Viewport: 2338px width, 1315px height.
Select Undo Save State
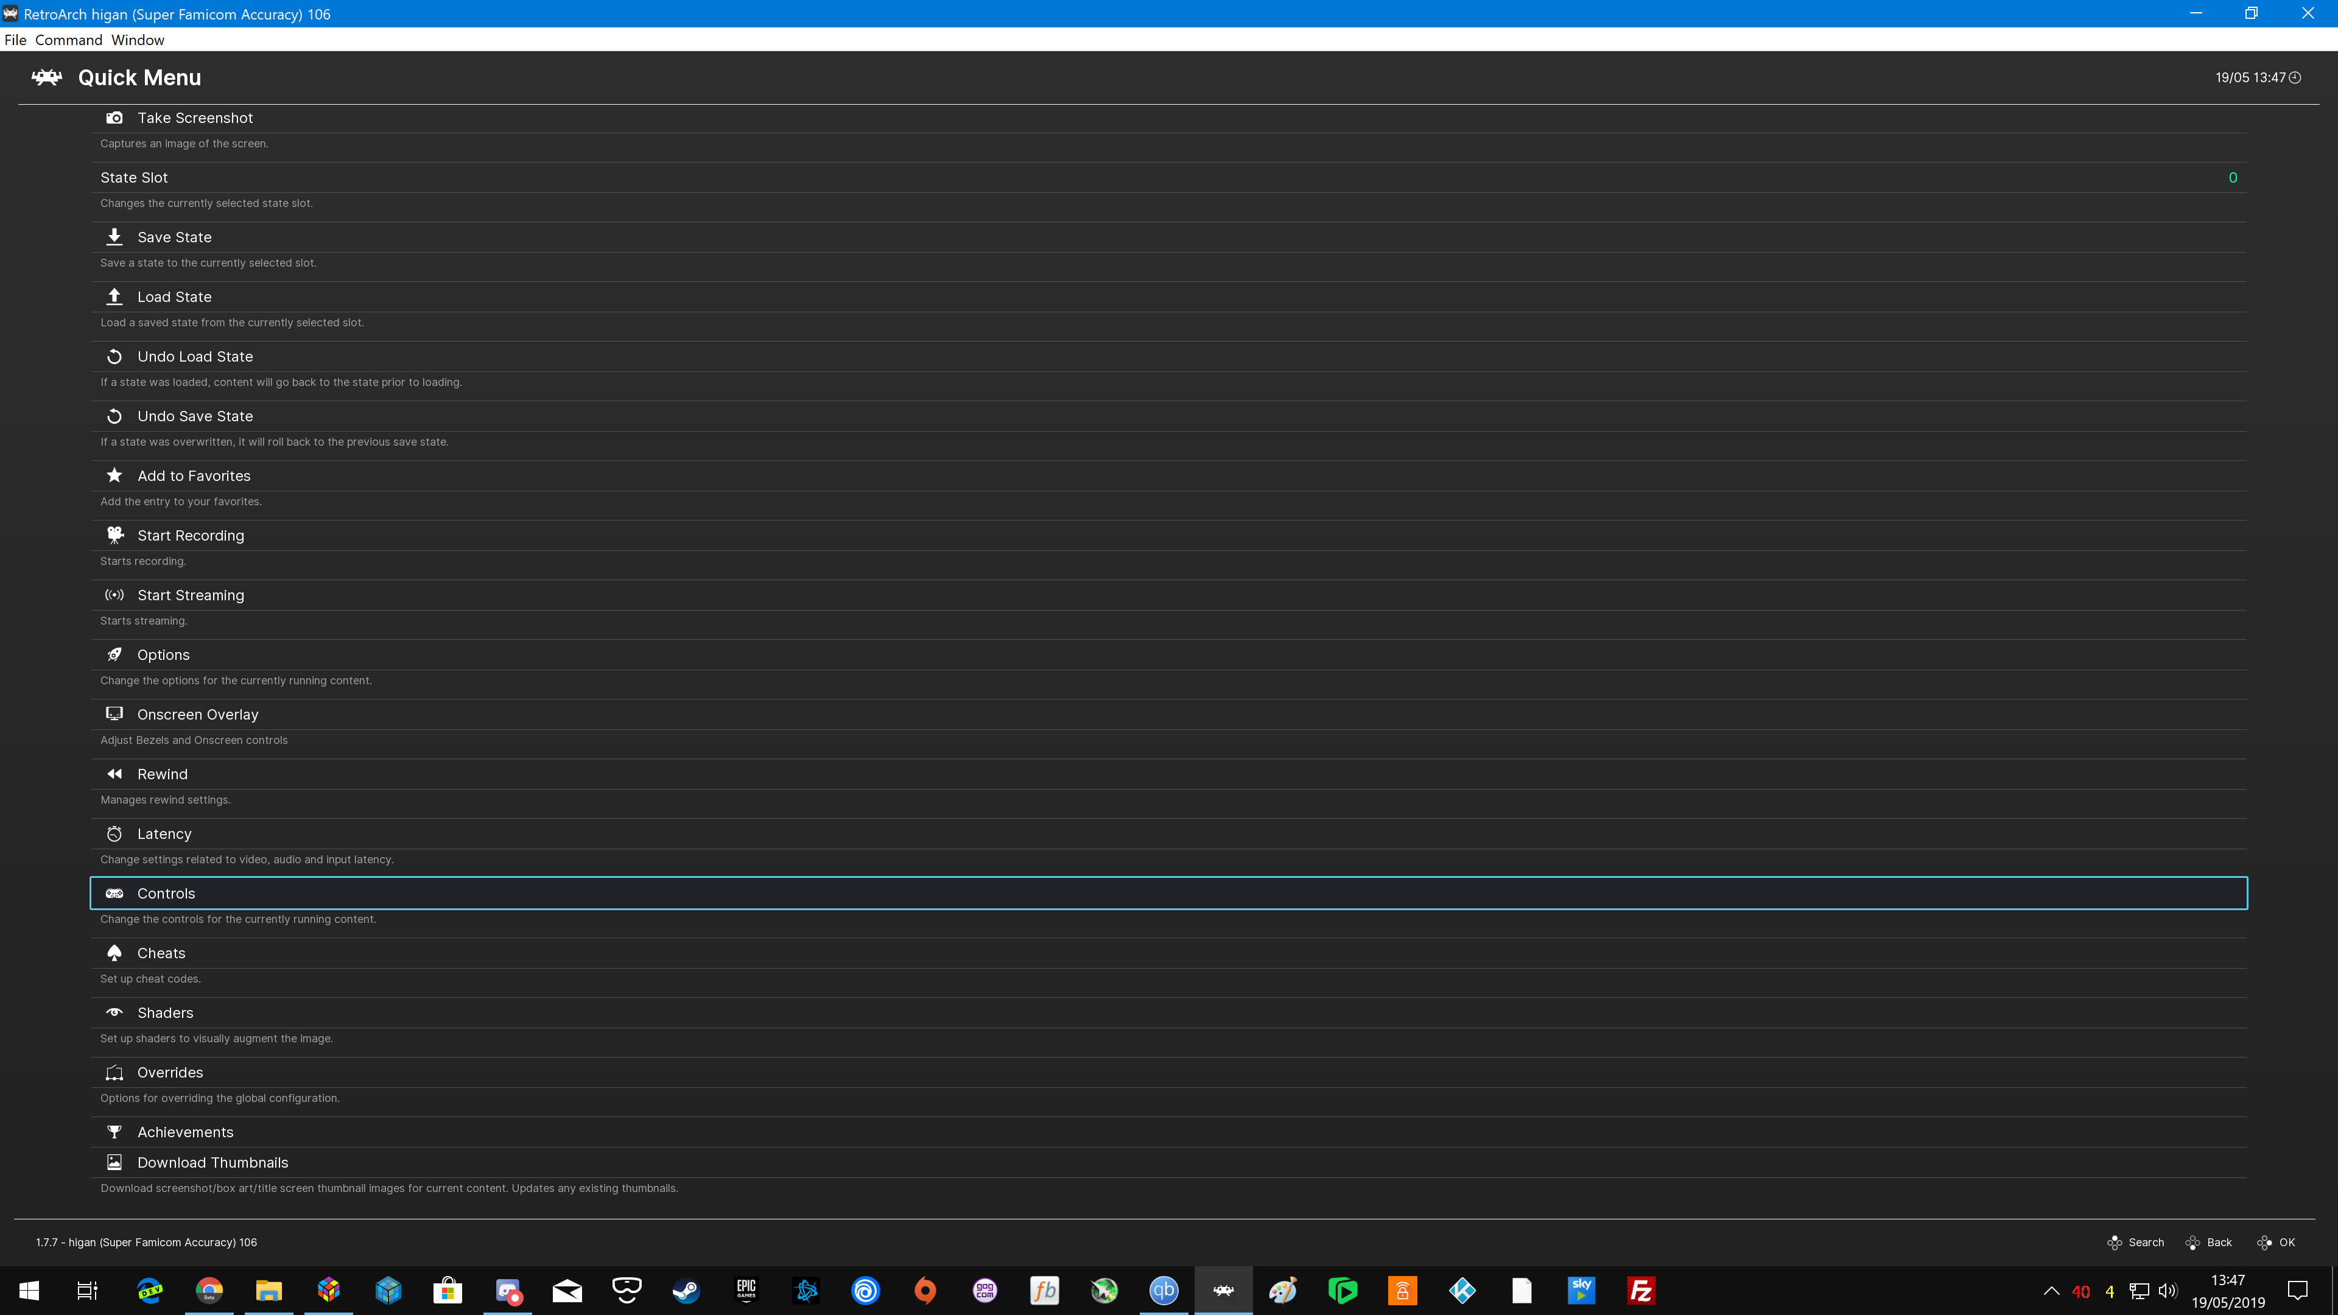point(1168,416)
